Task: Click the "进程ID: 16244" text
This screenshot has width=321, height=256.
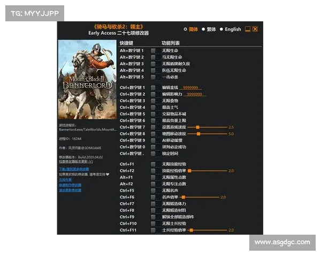Action: 70,139
